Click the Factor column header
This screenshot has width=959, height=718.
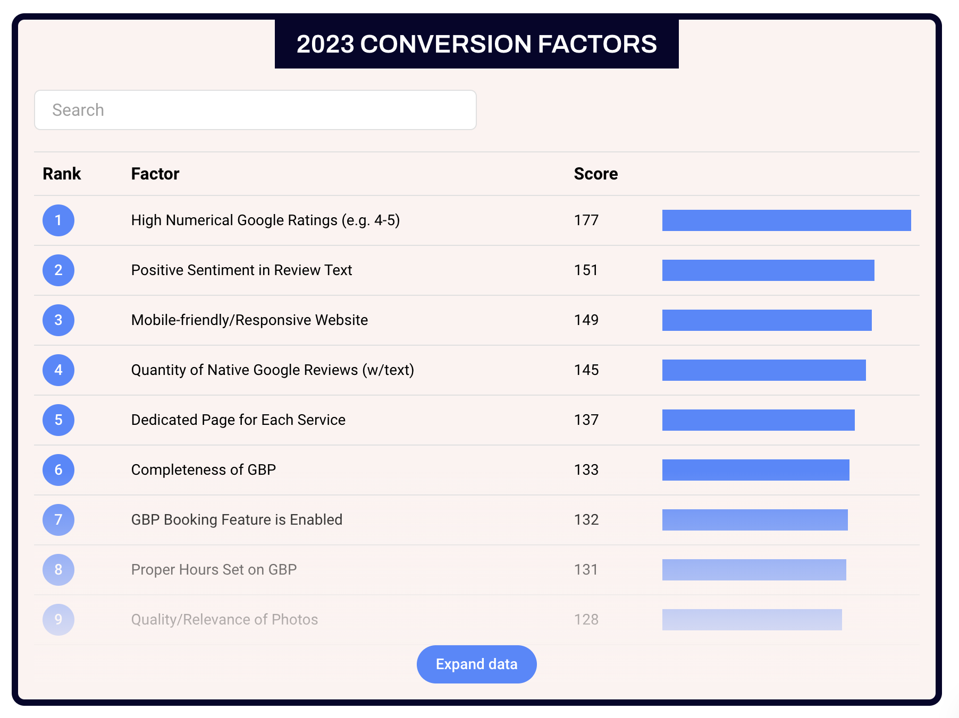click(x=155, y=174)
